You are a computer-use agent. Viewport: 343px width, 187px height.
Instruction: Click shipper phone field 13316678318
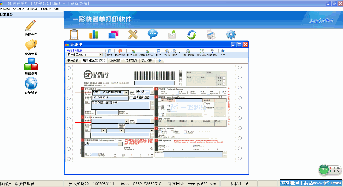click(110, 98)
